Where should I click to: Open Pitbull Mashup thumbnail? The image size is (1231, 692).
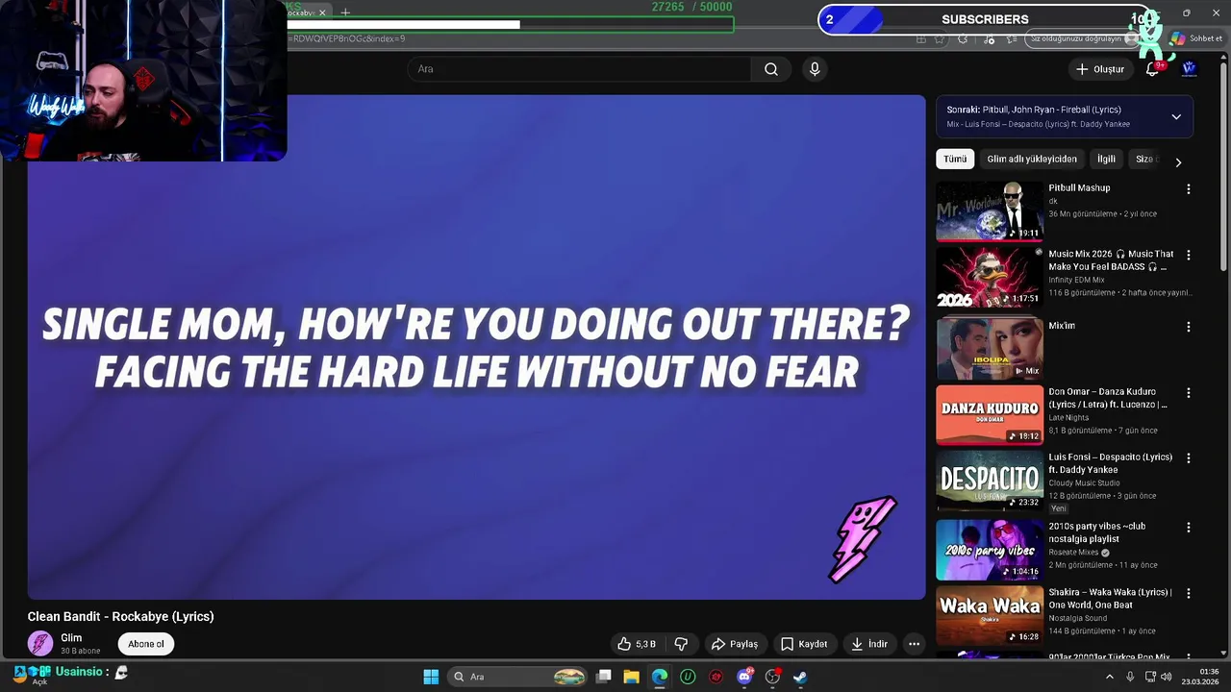990,211
